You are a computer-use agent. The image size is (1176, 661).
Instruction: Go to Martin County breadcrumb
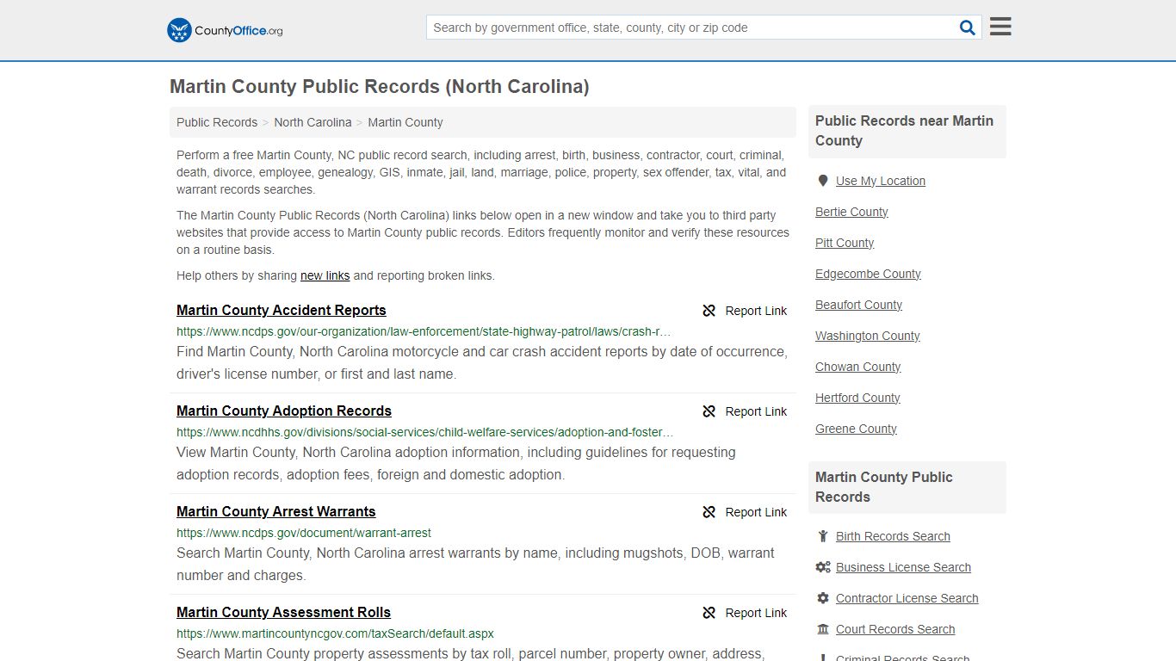[405, 122]
